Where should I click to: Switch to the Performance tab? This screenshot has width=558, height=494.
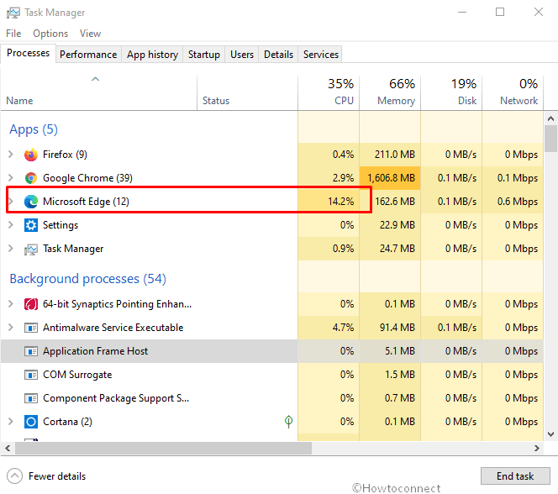coord(88,55)
